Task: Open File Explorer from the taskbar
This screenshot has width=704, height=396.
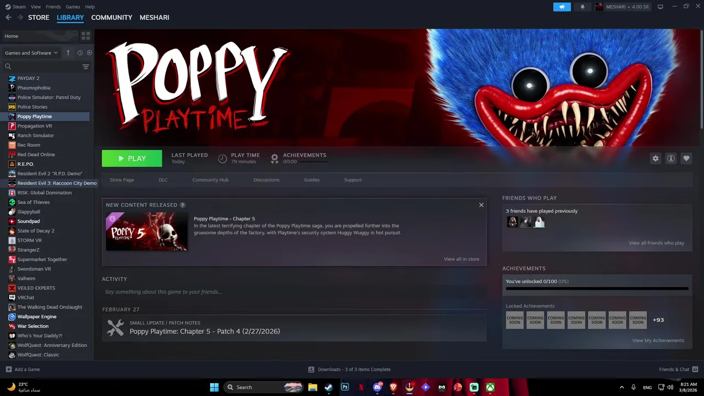Action: (x=312, y=387)
